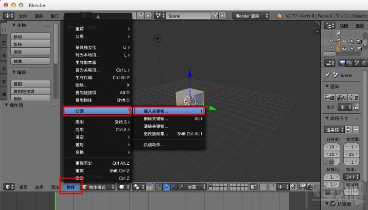Select the scale manipulator icon

[181, 187]
